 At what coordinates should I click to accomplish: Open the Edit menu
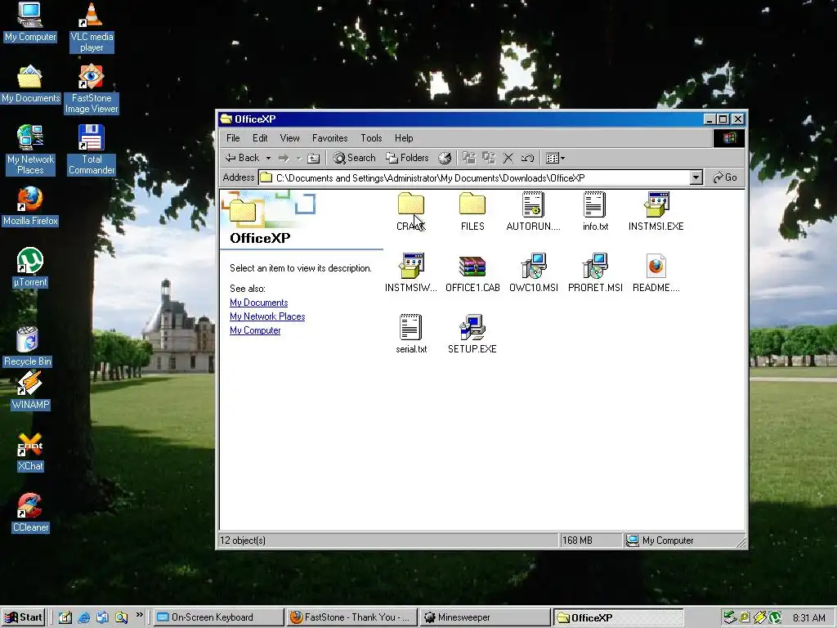pyautogui.click(x=260, y=138)
